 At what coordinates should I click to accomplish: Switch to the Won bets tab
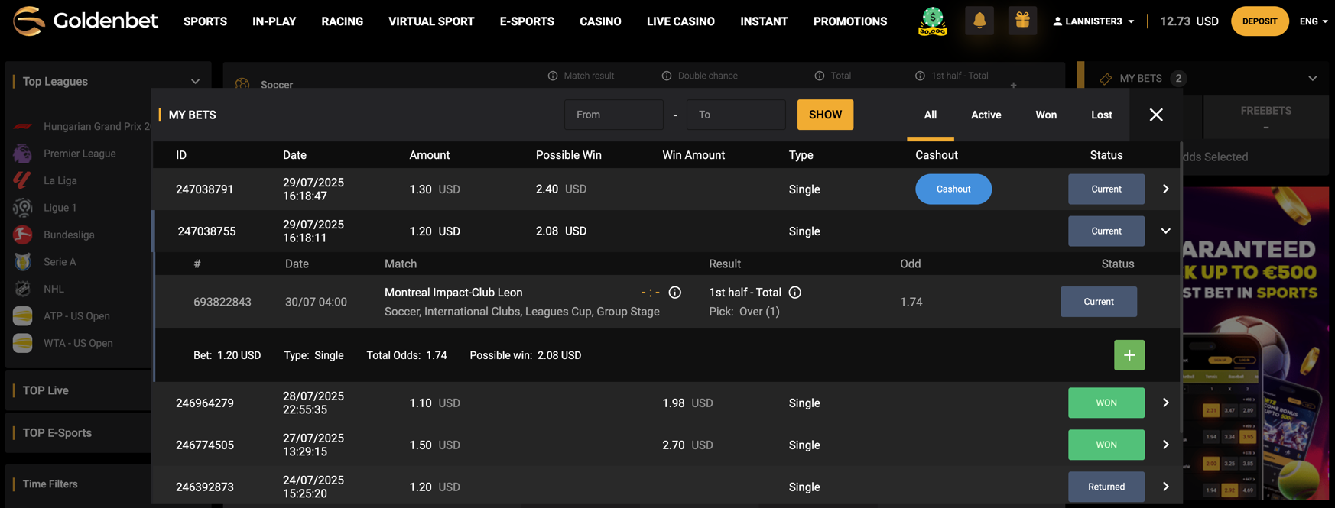(x=1045, y=115)
